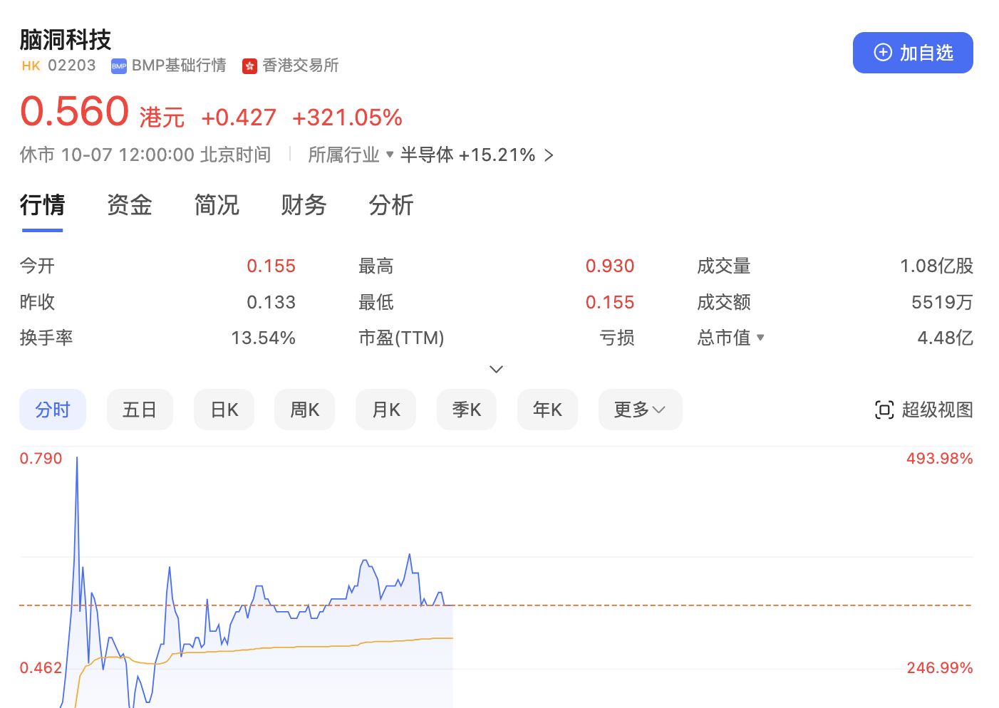
Task: Click the 昨收 value 0.133
Action: click(x=271, y=302)
